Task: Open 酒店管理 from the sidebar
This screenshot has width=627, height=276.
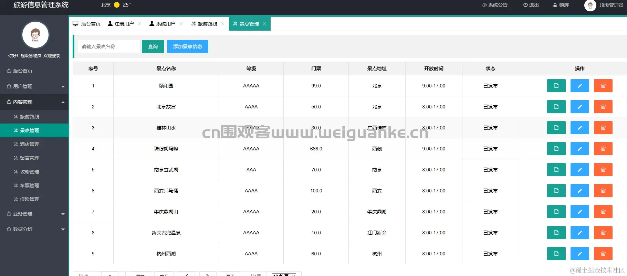Action: 34,144
